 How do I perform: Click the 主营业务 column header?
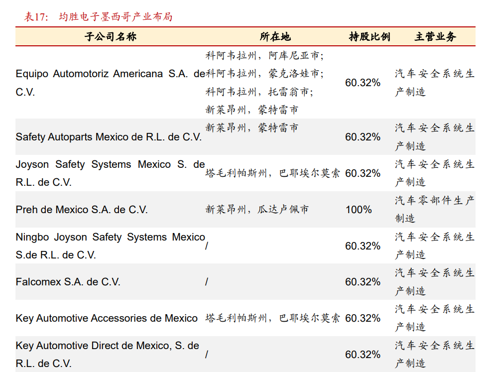(435, 36)
